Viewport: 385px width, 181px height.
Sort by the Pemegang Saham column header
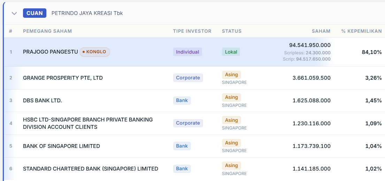click(x=47, y=31)
